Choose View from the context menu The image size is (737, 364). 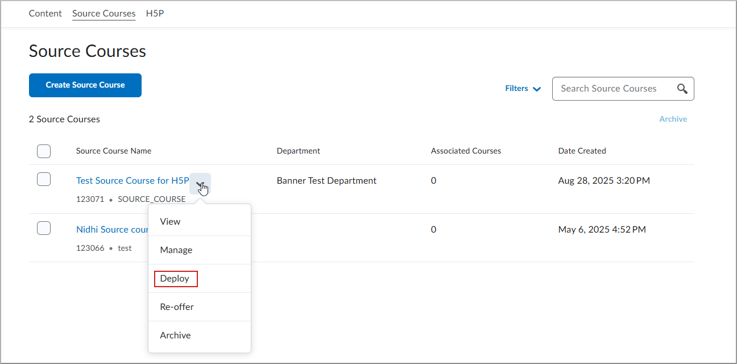tap(200, 222)
